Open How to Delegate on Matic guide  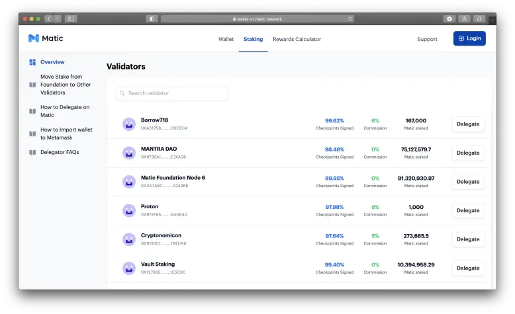[x=65, y=111]
